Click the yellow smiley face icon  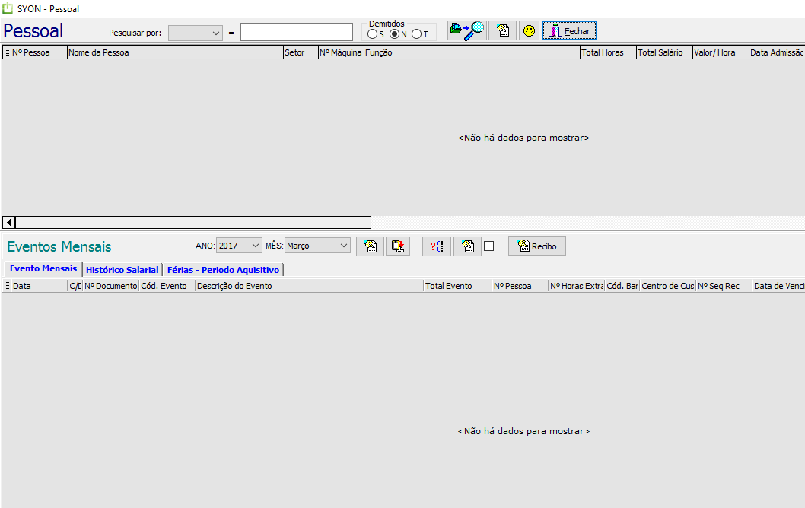point(528,30)
